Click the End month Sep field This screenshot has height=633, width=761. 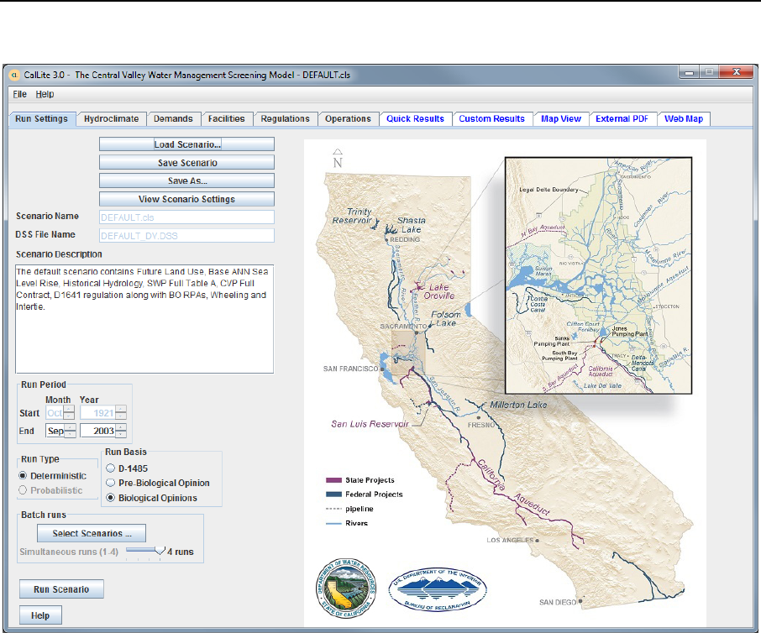(x=55, y=431)
